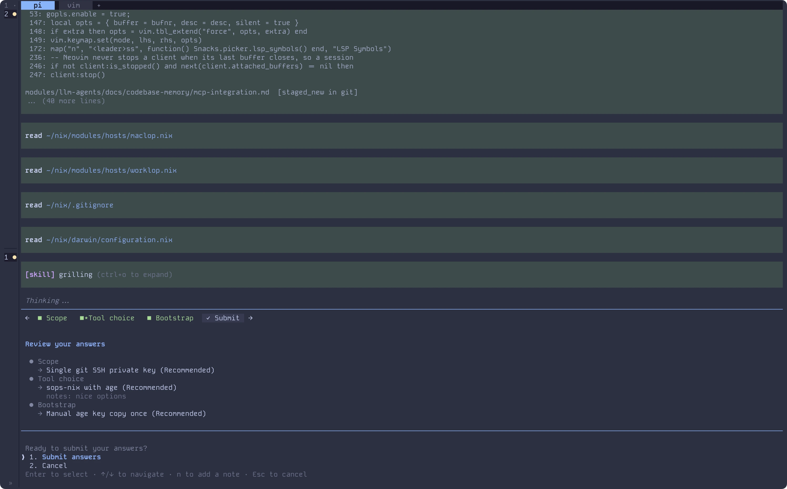787x489 pixels.
Task: Click the left arrow before Scope
Action: tap(27, 318)
